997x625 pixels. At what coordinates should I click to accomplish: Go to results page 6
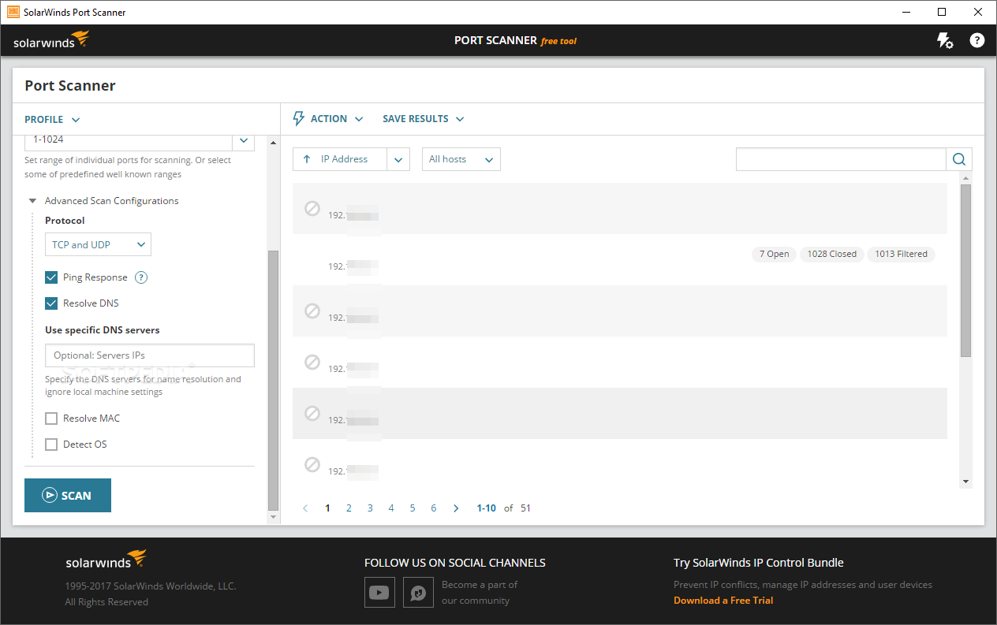(434, 508)
